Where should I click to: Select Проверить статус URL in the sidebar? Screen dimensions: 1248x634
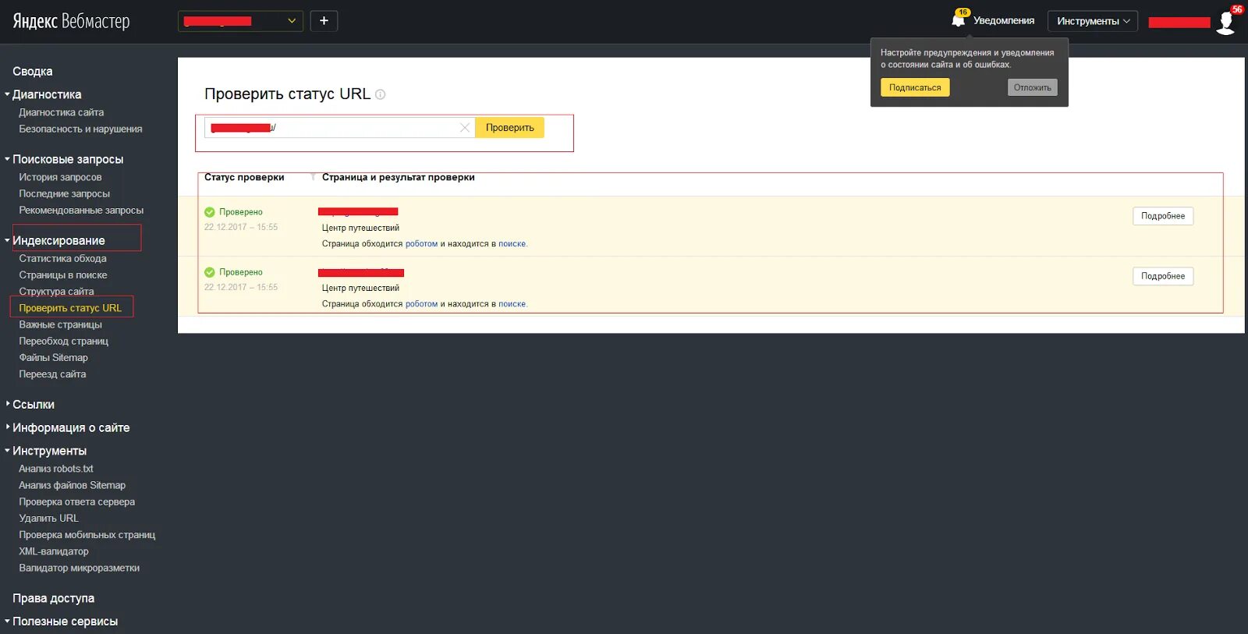[70, 308]
